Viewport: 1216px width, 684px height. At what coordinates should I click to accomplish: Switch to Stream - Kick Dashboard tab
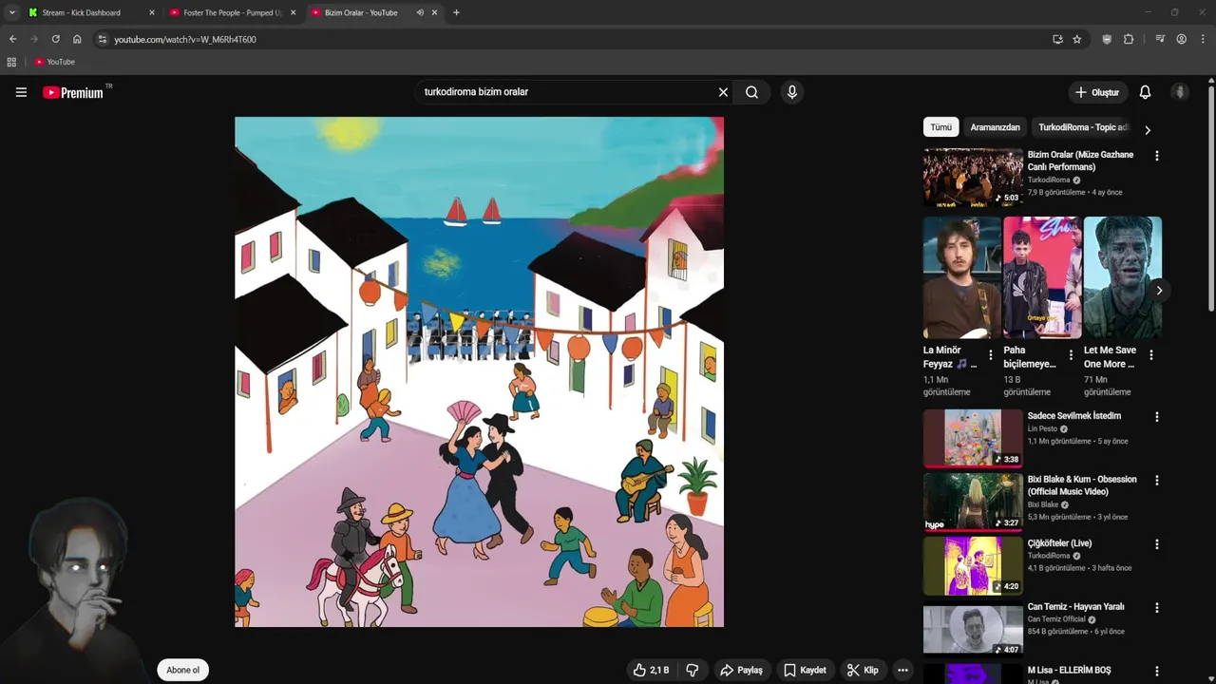point(84,12)
